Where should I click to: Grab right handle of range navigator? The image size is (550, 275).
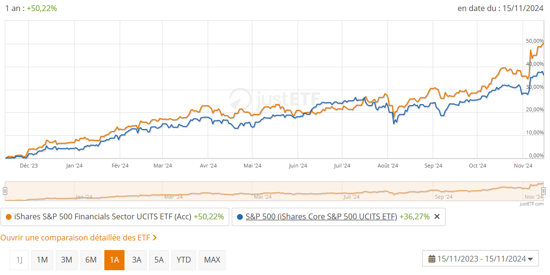coord(543,191)
